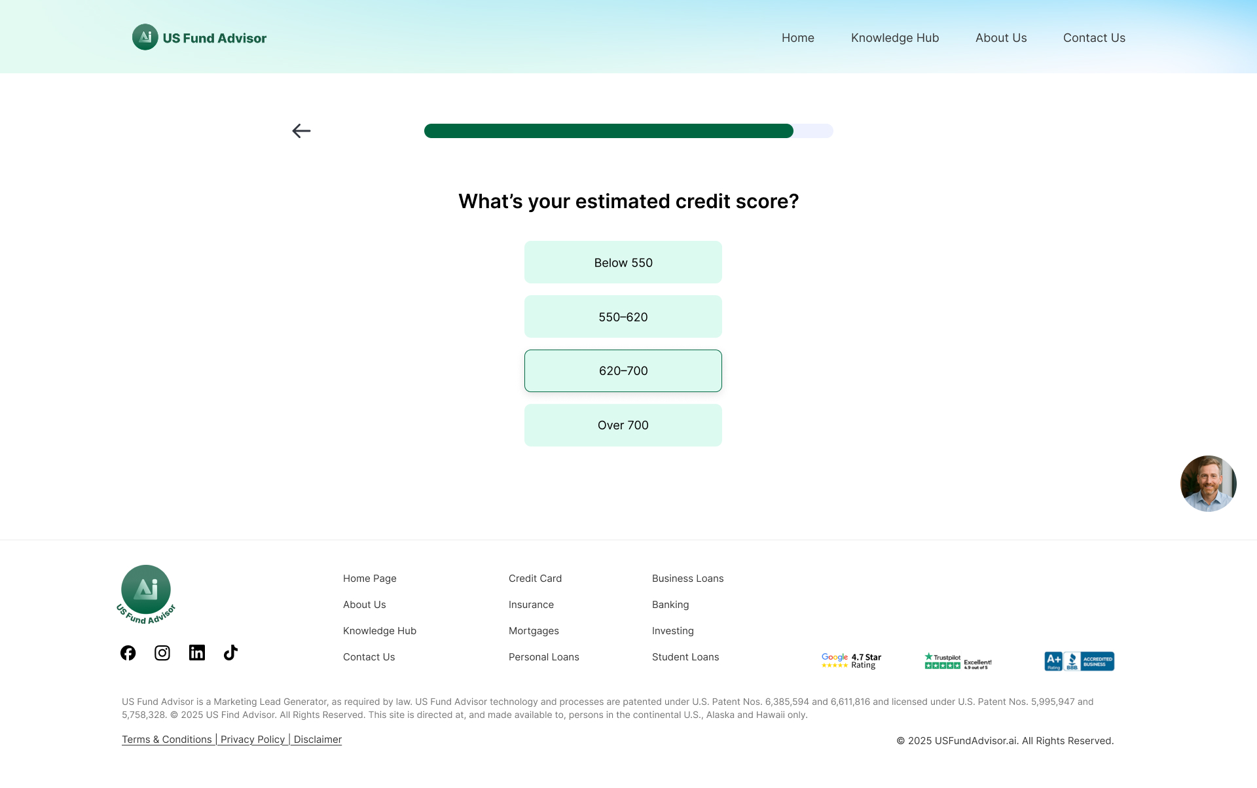This screenshot has height=788, width=1257.
Task: Select the Below 550 credit score option
Action: (x=623, y=262)
